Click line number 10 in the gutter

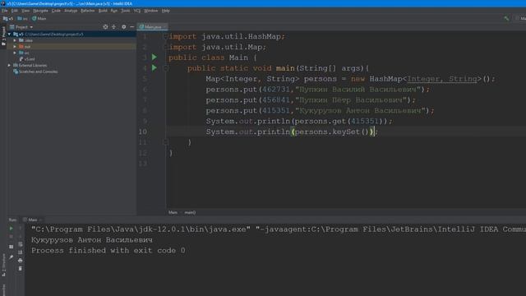143,132
